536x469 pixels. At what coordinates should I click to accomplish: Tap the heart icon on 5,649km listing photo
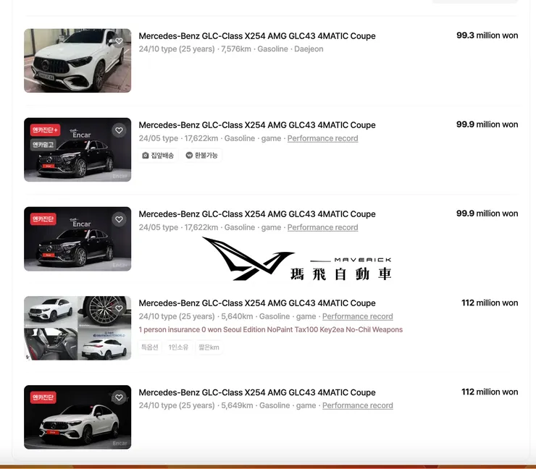tap(119, 397)
